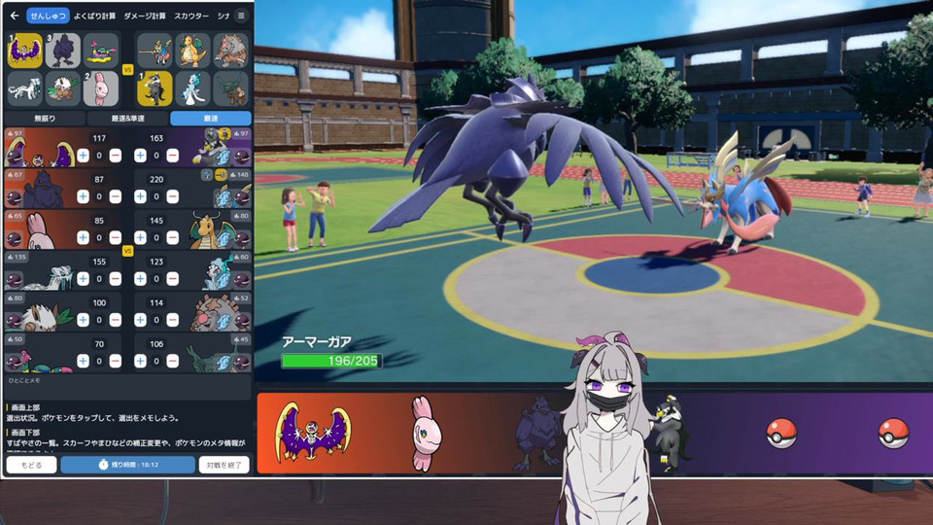Click the yellow VS badge between team grids
Screen dimensions: 933x525
[x=127, y=70]
